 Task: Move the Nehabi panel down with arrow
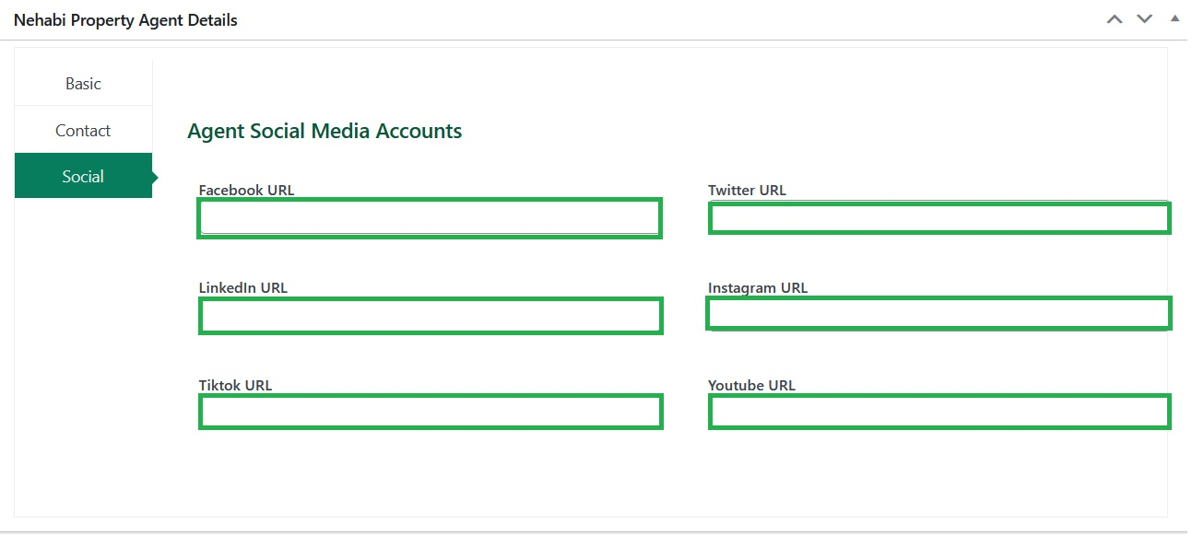[x=1144, y=19]
